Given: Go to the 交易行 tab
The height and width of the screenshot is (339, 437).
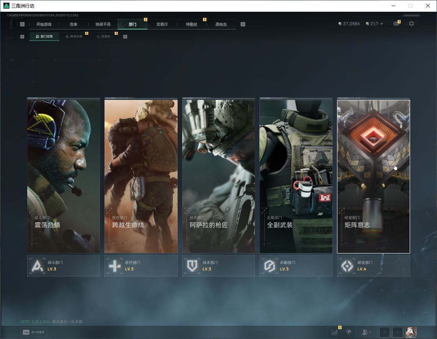Looking at the screenshot, I should [162, 24].
